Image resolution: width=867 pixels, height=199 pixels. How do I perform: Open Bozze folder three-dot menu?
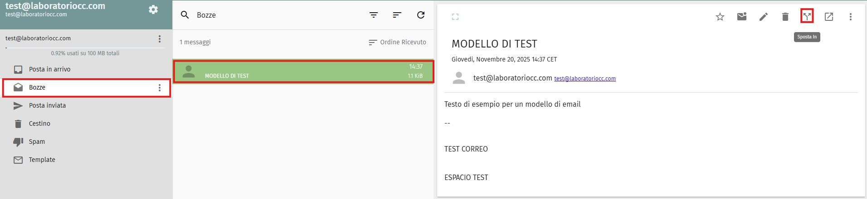pos(160,88)
